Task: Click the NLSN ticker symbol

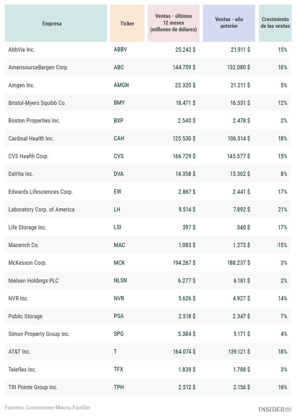Action: click(121, 281)
